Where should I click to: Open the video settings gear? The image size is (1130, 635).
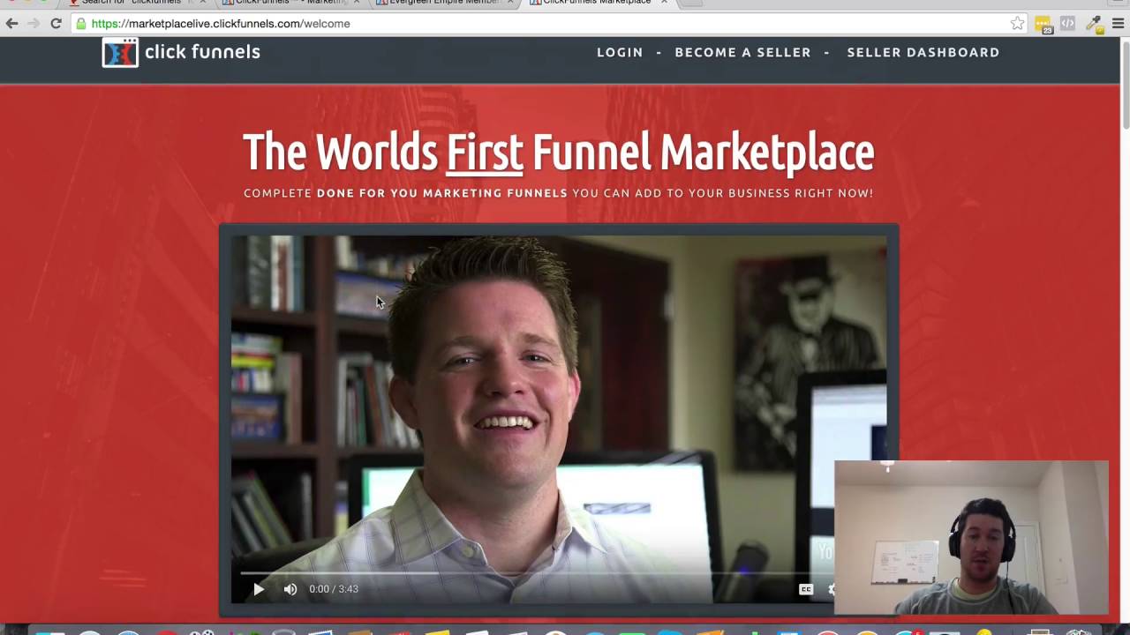point(831,589)
